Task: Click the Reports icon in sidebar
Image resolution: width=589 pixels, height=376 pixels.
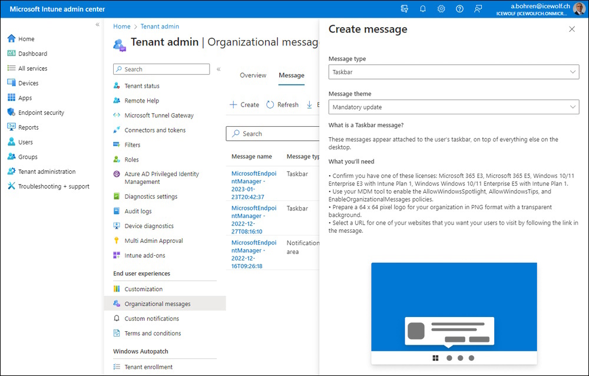Action: tap(12, 127)
